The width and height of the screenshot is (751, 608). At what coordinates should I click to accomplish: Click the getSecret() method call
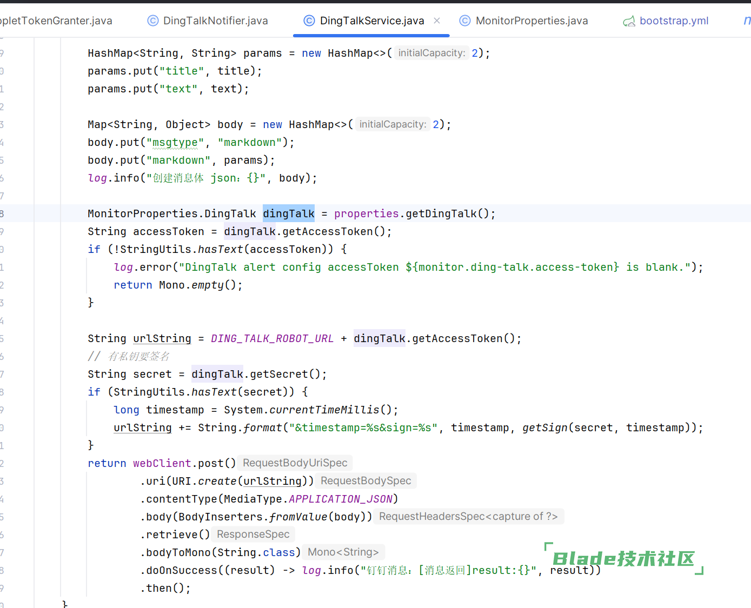tap(285, 374)
